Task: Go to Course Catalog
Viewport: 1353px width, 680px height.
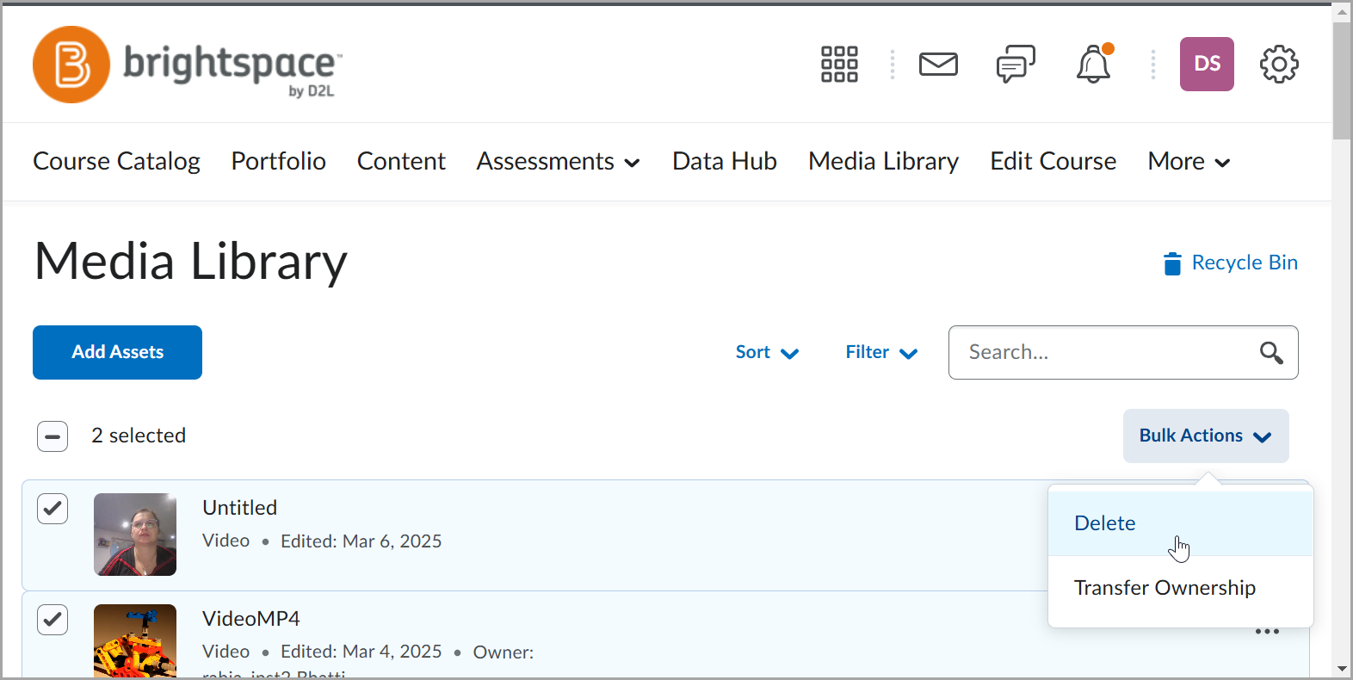Action: tap(116, 162)
